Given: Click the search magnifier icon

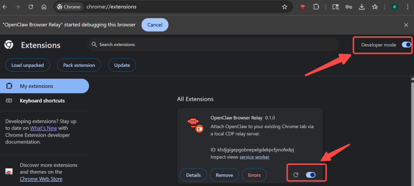Looking at the screenshot, I should [x=94, y=44].
